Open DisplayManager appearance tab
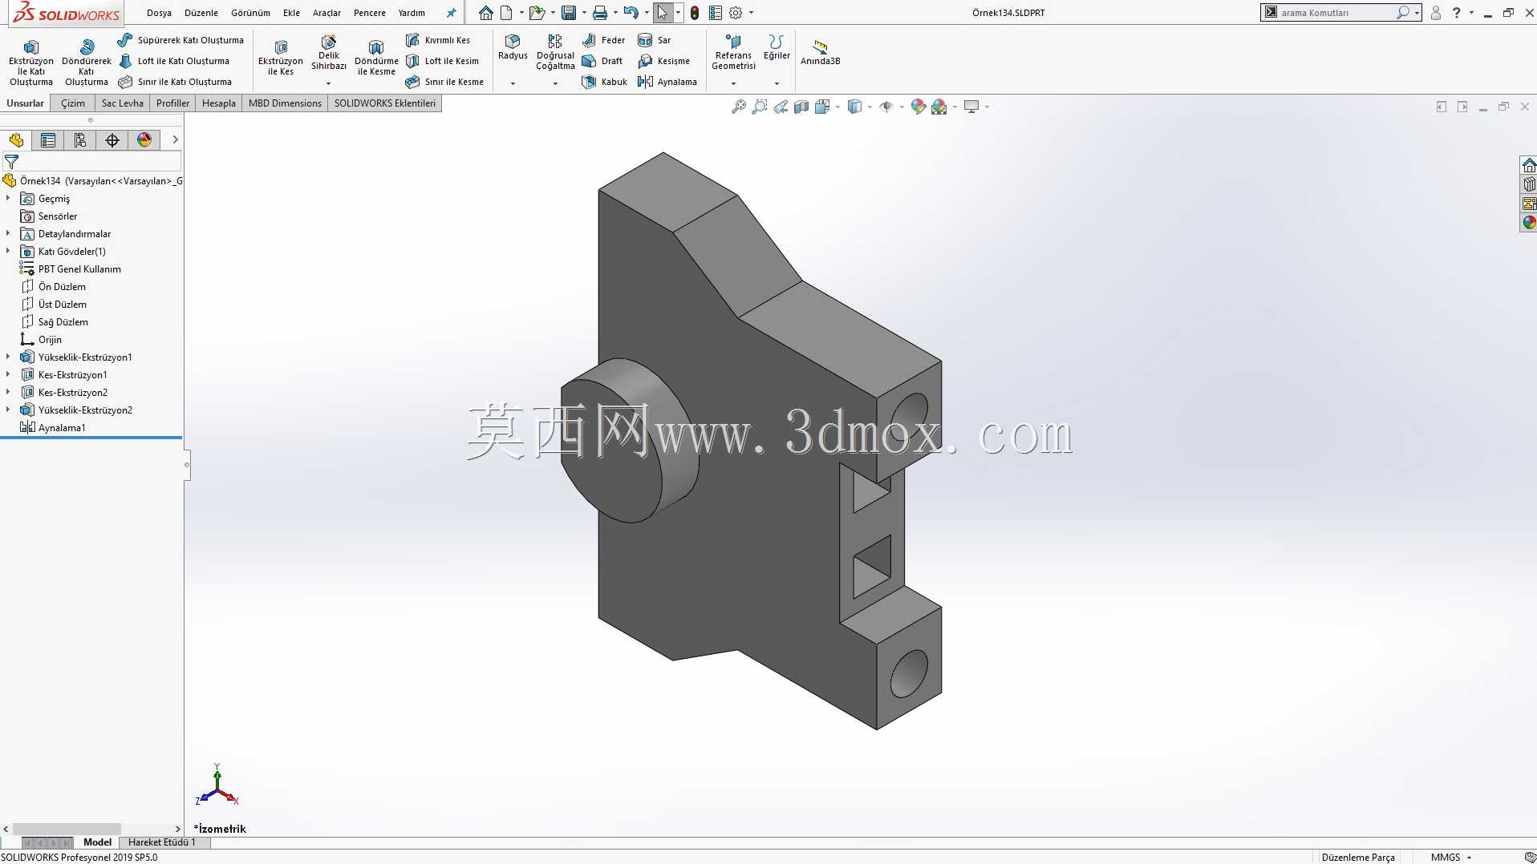The height and width of the screenshot is (864, 1537). (x=144, y=140)
